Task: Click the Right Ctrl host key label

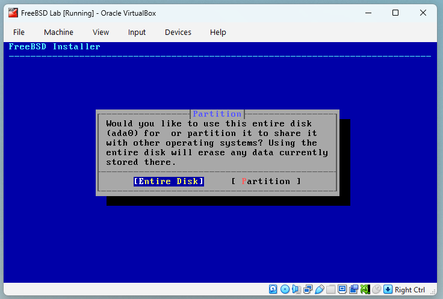Action: [410, 290]
